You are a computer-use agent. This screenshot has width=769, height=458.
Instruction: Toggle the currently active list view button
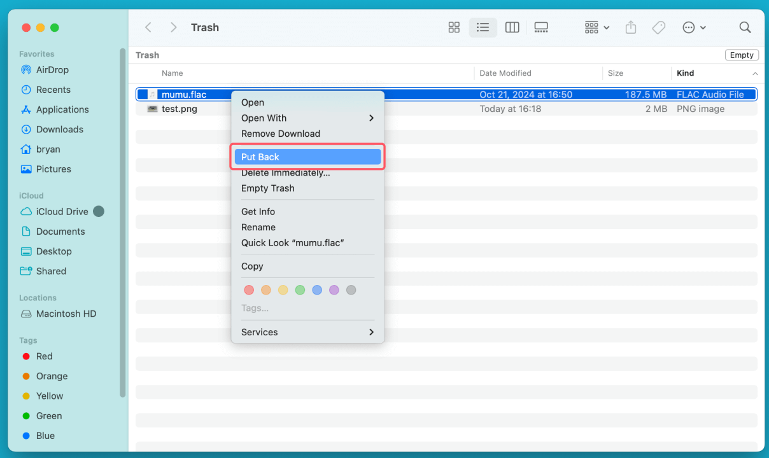pyautogui.click(x=483, y=27)
